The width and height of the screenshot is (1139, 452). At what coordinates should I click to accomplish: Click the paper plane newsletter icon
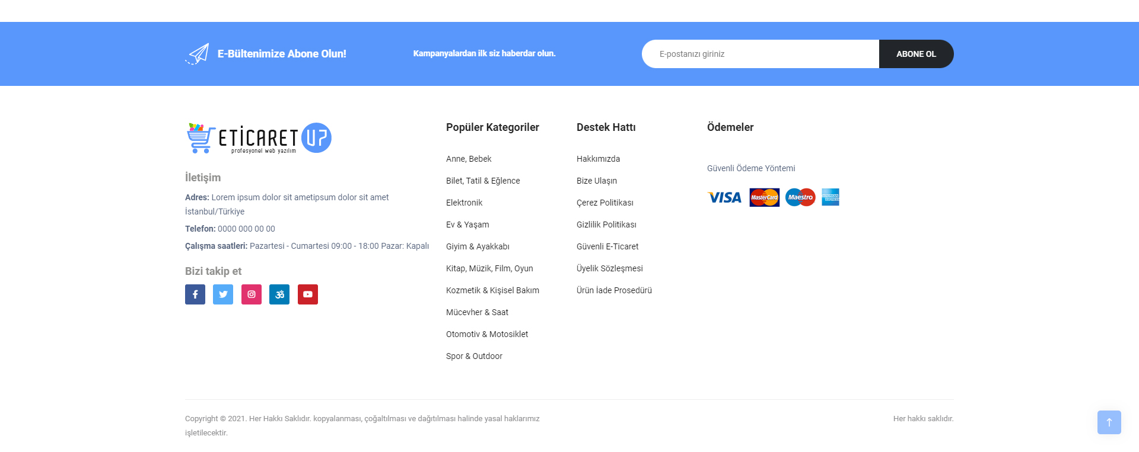(x=198, y=54)
